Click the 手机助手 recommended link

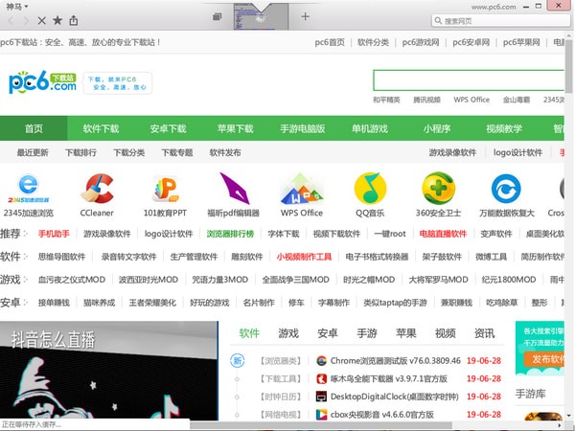coord(54,234)
